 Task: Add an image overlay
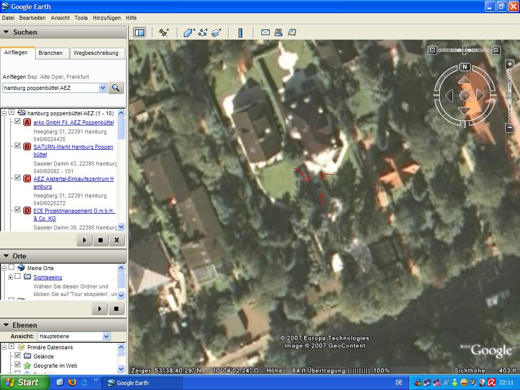click(x=216, y=32)
